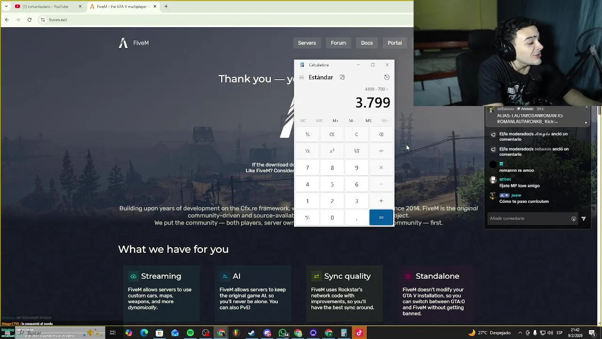602x339 pixels.
Task: Show hidden system tray icons
Action: tap(521, 333)
